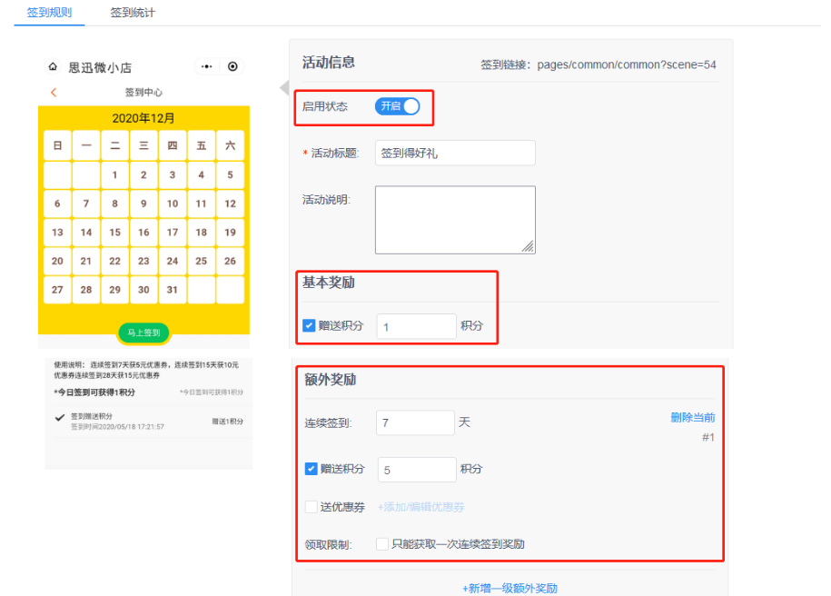Click the 活动标题 input field
Viewport: 831px width, 596px height.
point(455,154)
